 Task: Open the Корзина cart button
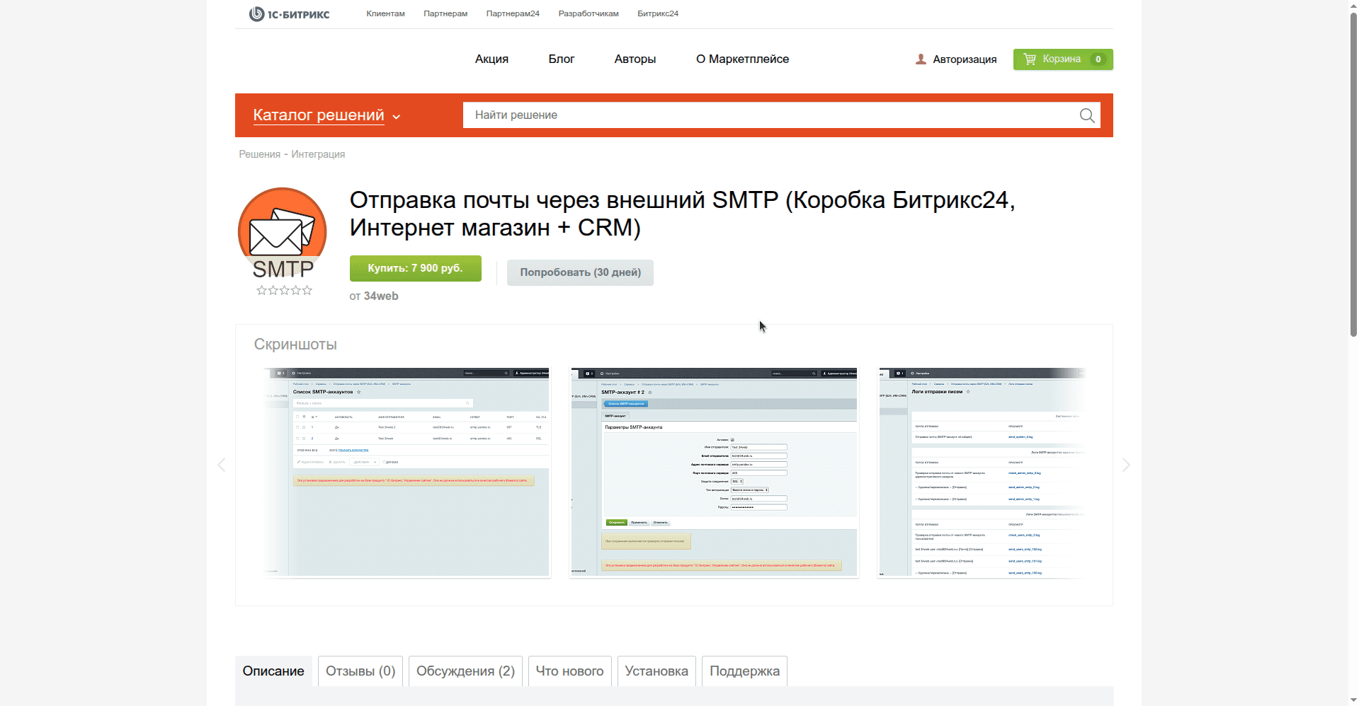pyautogui.click(x=1063, y=59)
